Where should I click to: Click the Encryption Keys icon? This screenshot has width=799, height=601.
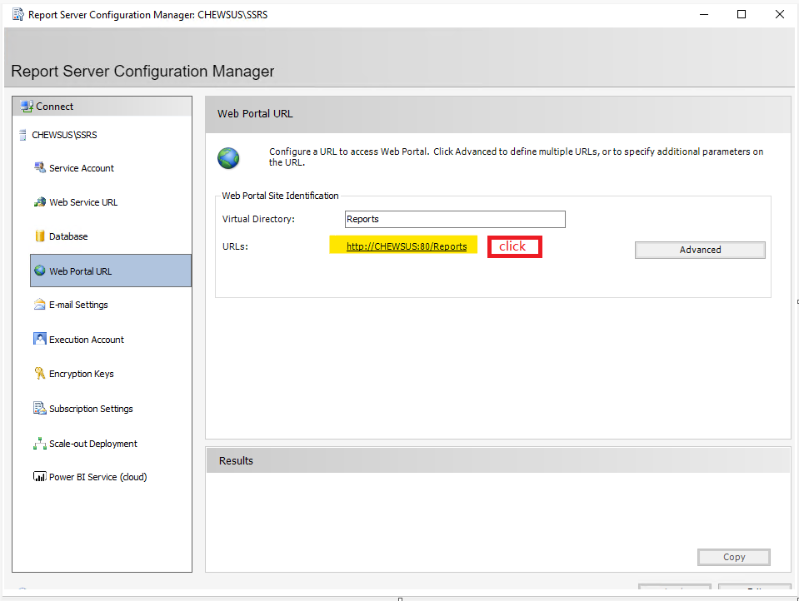(40, 373)
